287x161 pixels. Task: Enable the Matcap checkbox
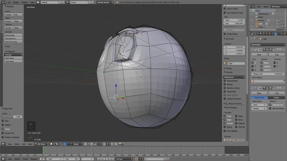click(x=225, y=85)
